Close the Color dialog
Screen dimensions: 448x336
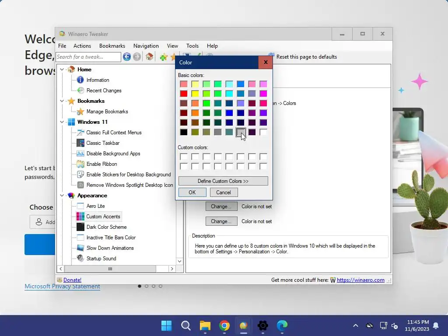(x=266, y=62)
